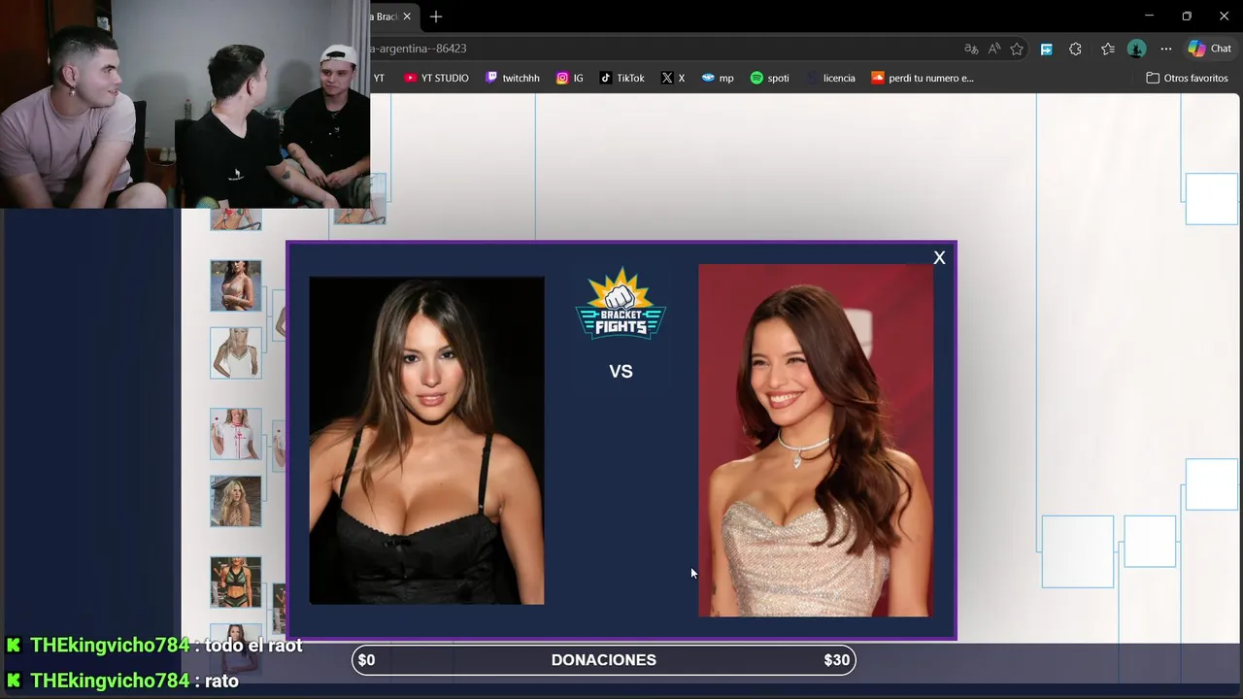The image size is (1243, 699).
Task: Click the Bracket Fights logo
Action: coord(621,304)
